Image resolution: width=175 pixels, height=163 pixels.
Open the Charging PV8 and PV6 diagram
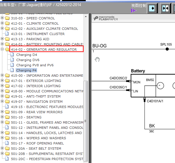click(x=35, y=65)
